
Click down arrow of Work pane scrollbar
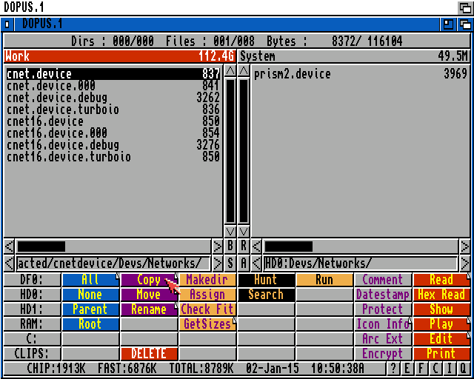pos(230,231)
